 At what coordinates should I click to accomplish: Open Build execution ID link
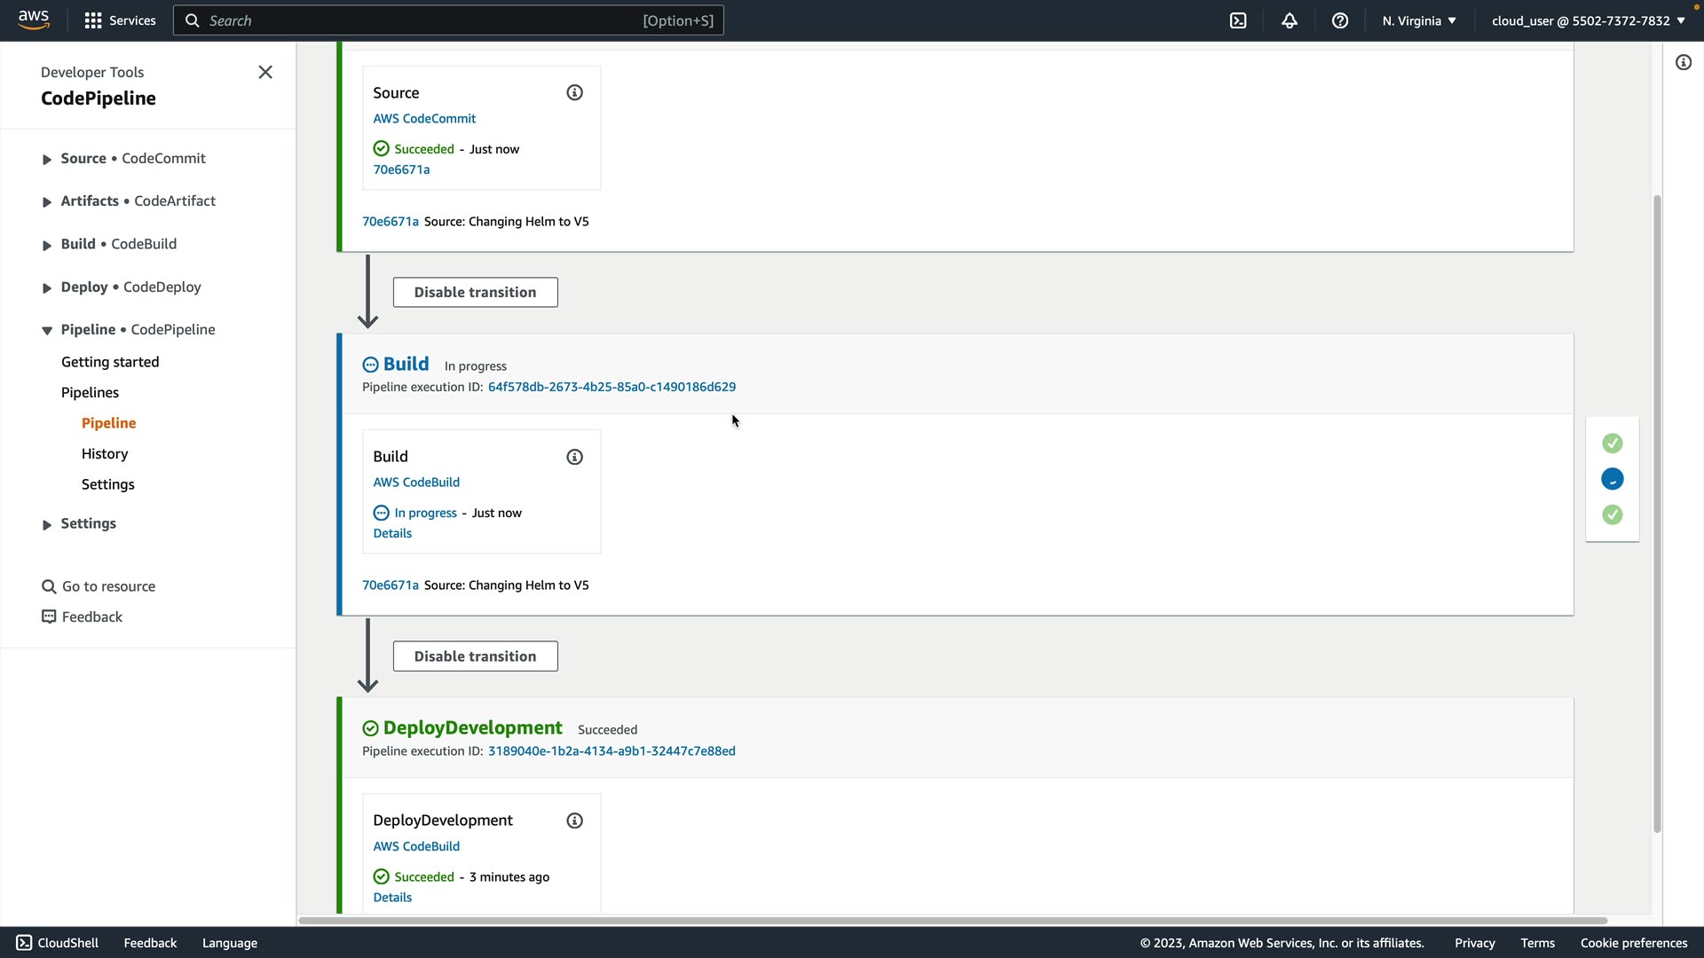[611, 387]
